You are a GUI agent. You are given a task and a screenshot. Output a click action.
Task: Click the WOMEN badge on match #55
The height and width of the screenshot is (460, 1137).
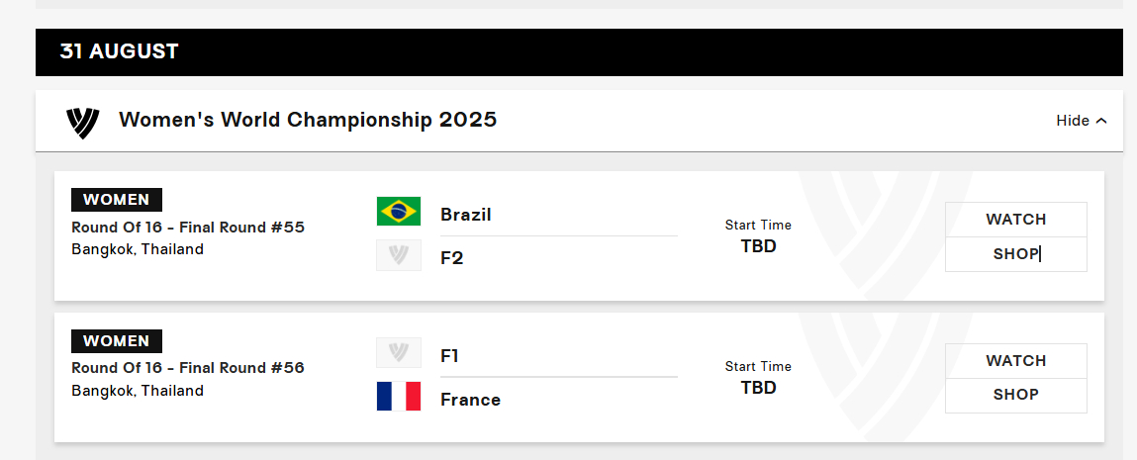116,199
